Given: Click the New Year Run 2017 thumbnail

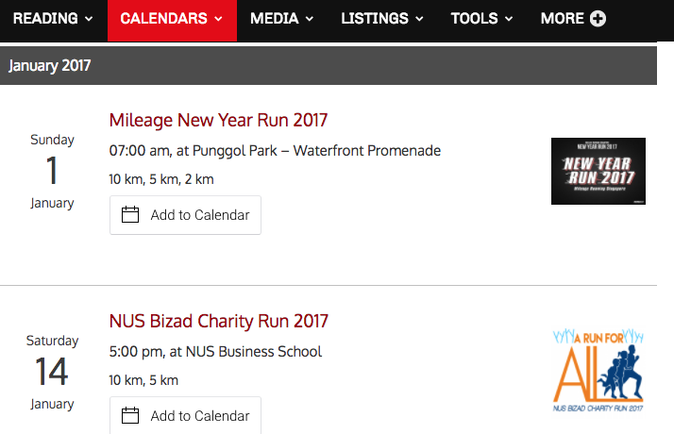Looking at the screenshot, I should pos(598,171).
